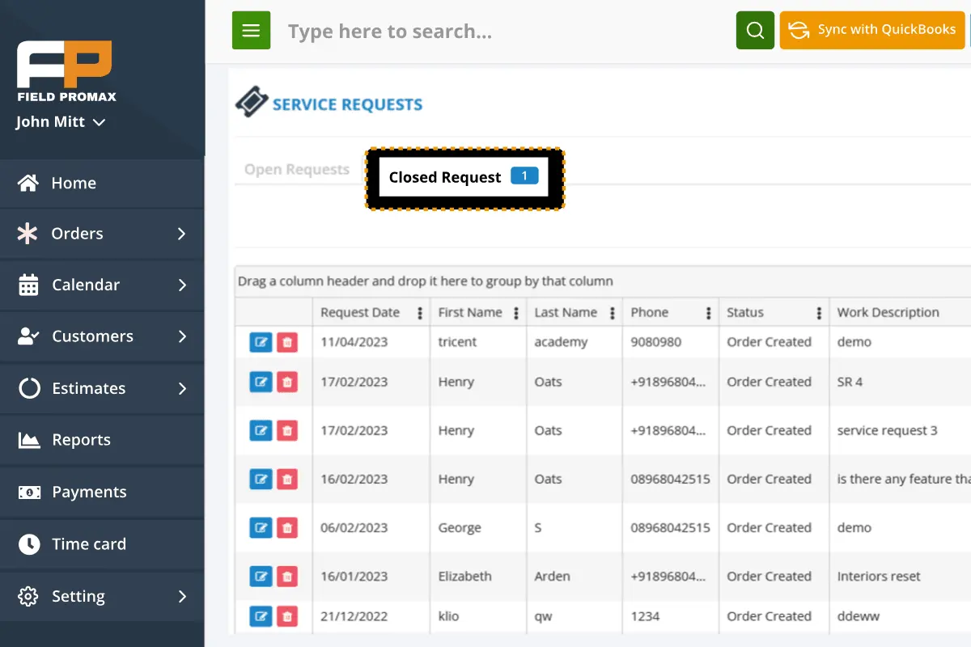Screen dimensions: 971x647
Task: Click the Estimates circle icon
Action: click(x=29, y=388)
